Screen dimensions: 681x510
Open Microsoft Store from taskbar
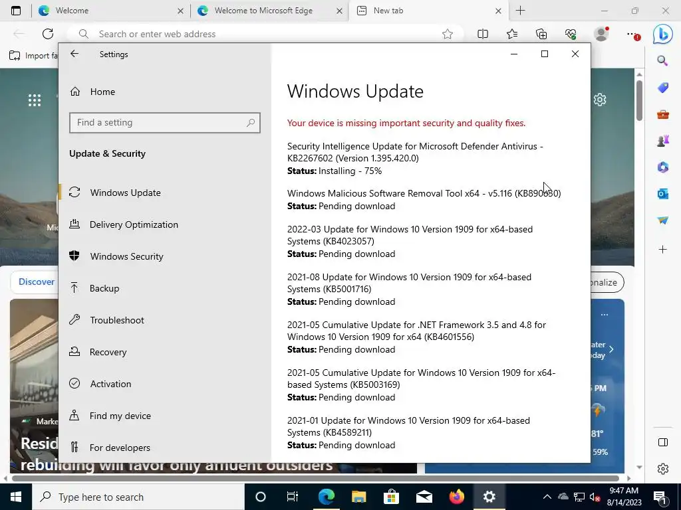391,497
